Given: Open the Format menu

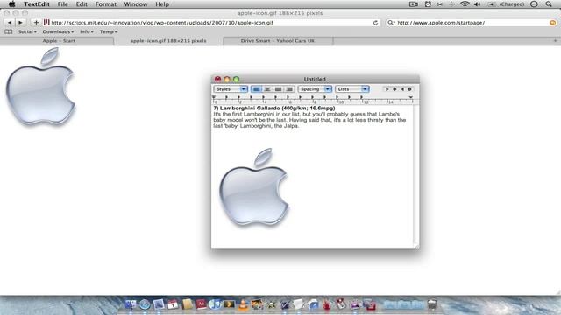Looking at the screenshot, I should [105, 4].
